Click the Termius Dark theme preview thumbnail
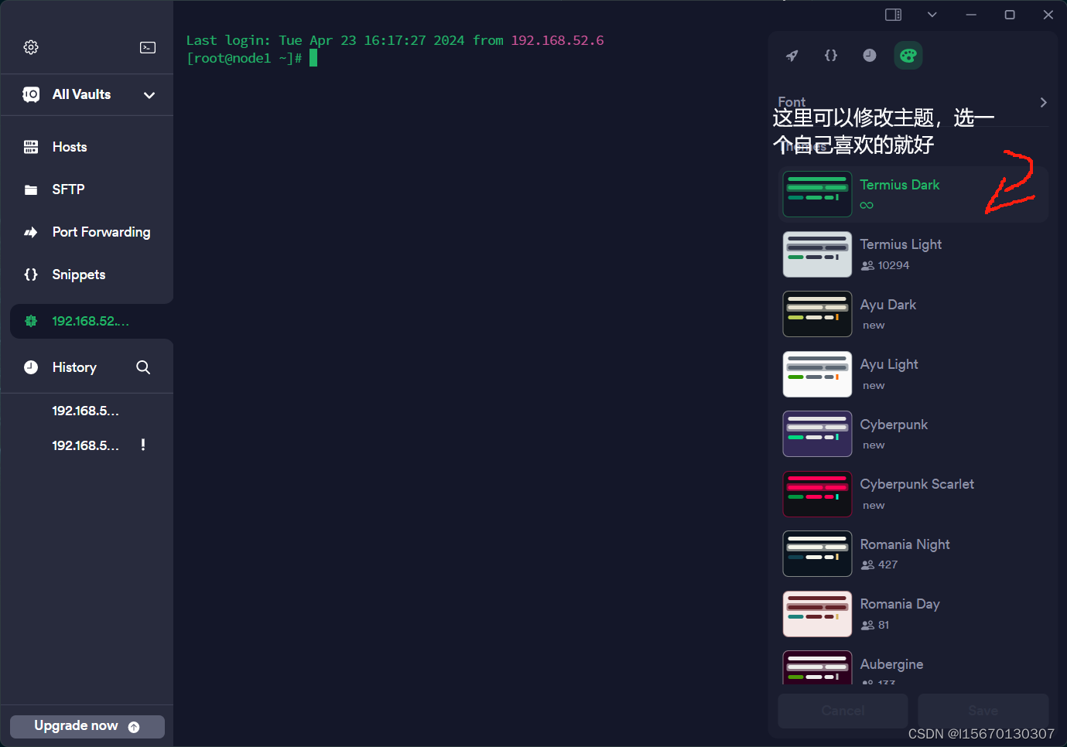Screen dimensions: 1067x747 pos(817,194)
